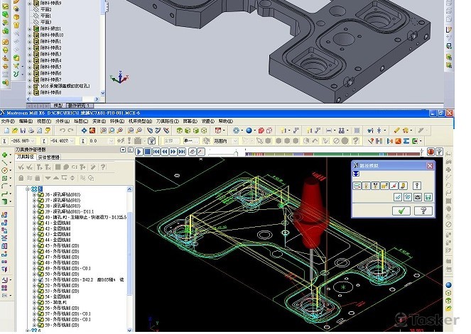Image resolution: width=471 pixels, height=334 pixels.
Task: Toggle display holder option in backplot dialog
Action: 375,186
